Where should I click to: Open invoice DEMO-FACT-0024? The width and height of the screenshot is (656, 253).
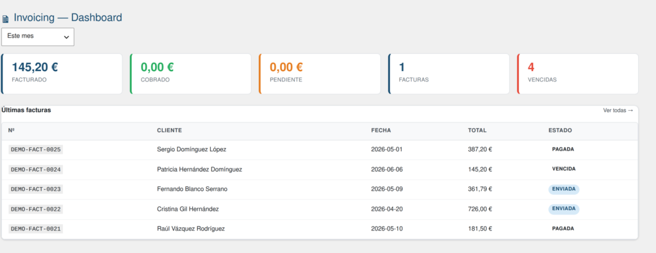pos(36,169)
